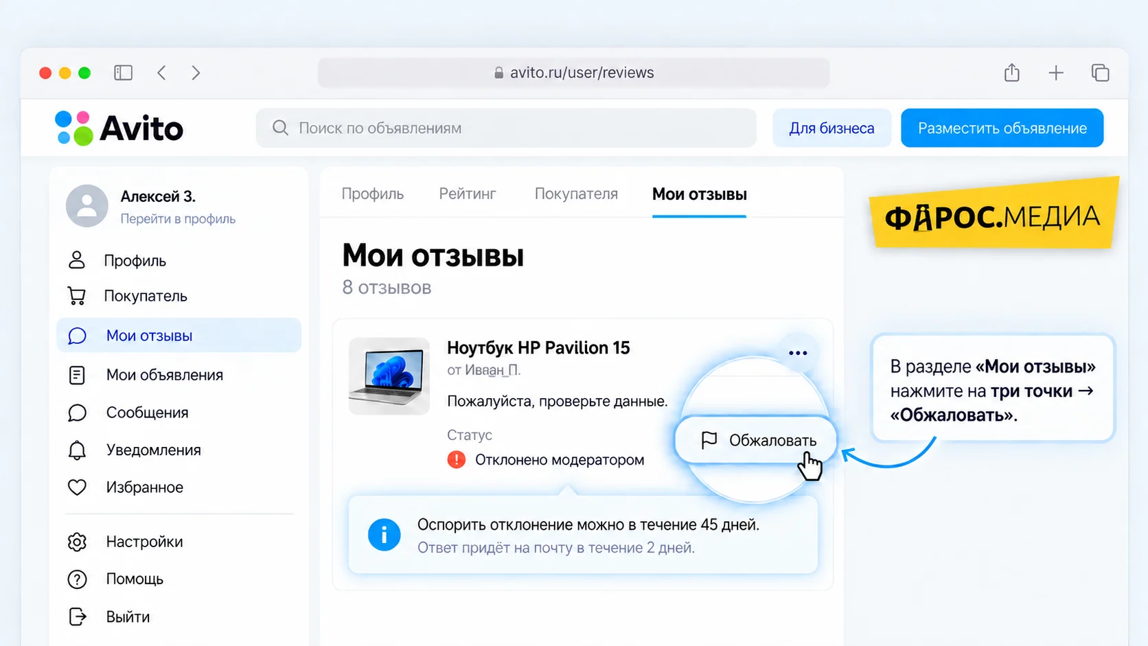Click the search magnifier icon
The height and width of the screenshot is (646, 1148).
tap(280, 128)
